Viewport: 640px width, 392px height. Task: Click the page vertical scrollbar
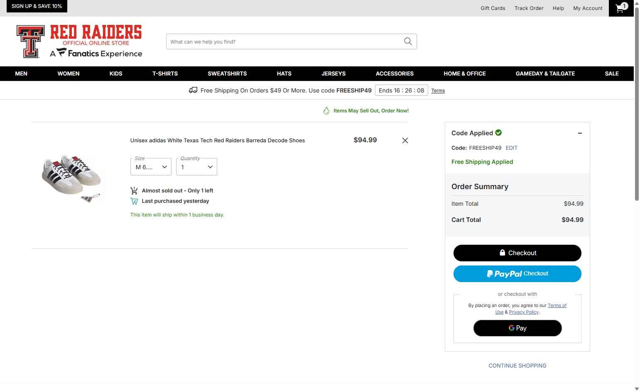[637, 104]
